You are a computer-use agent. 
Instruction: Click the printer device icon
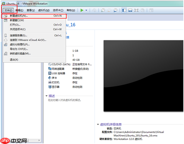(x=50, y=82)
